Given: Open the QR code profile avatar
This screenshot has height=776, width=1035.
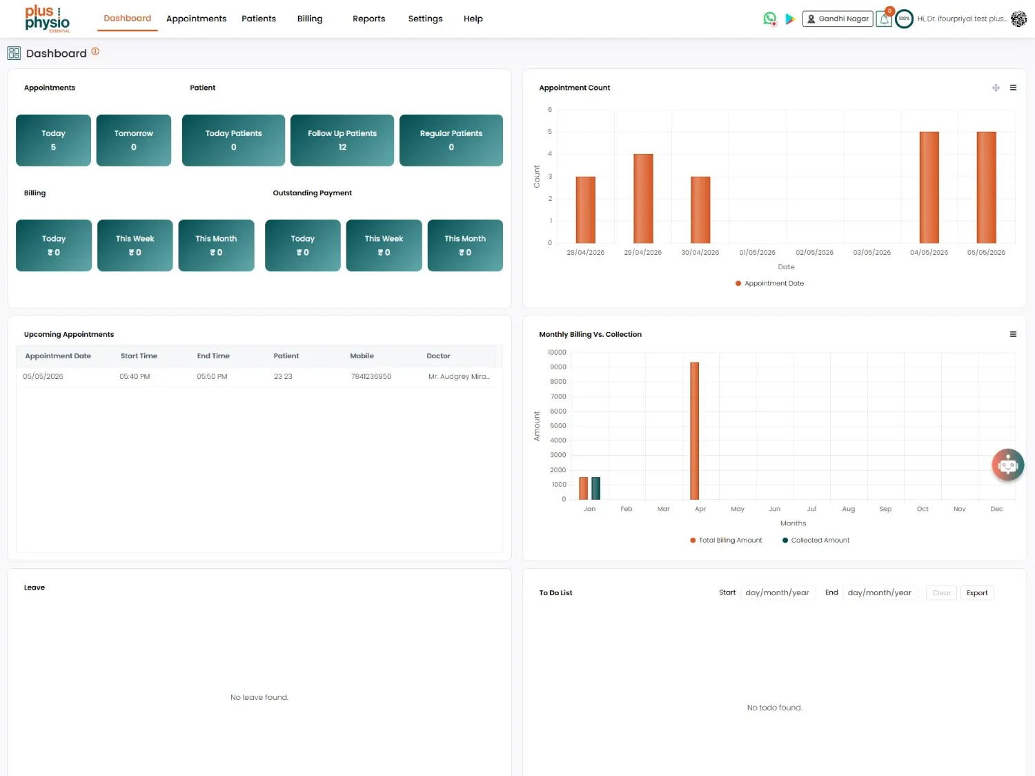Looking at the screenshot, I should [1018, 19].
